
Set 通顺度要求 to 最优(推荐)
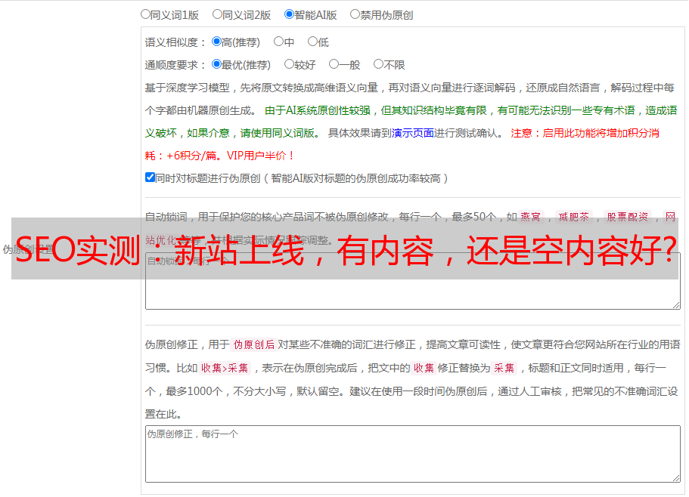coord(216,64)
